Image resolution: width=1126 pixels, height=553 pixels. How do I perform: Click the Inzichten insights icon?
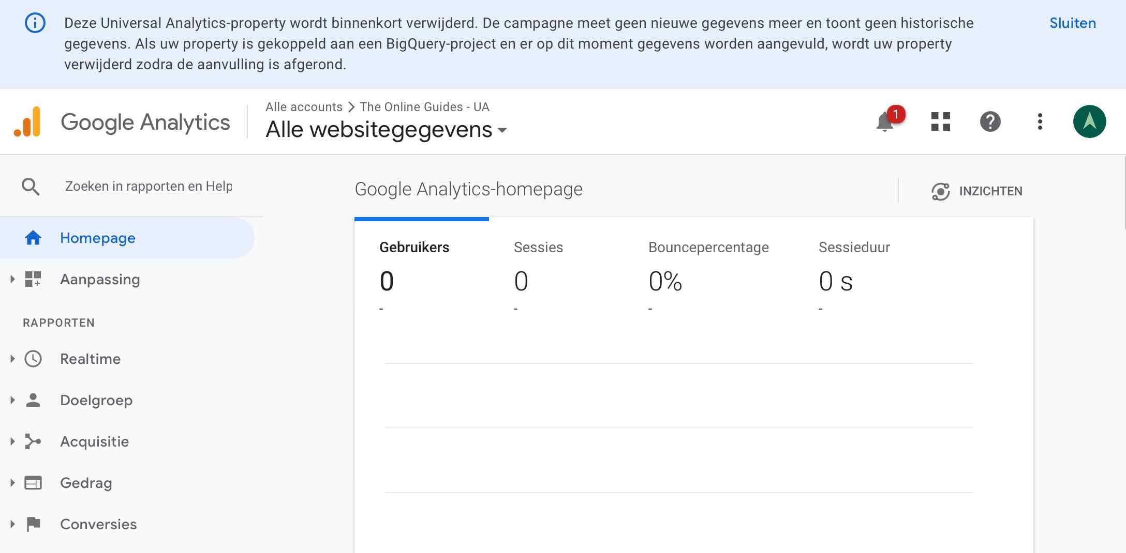coord(940,191)
